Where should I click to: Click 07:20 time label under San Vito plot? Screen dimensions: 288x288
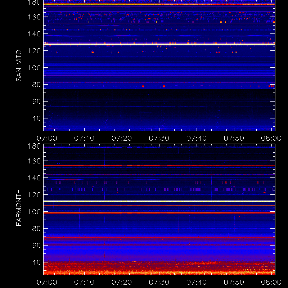(122, 138)
